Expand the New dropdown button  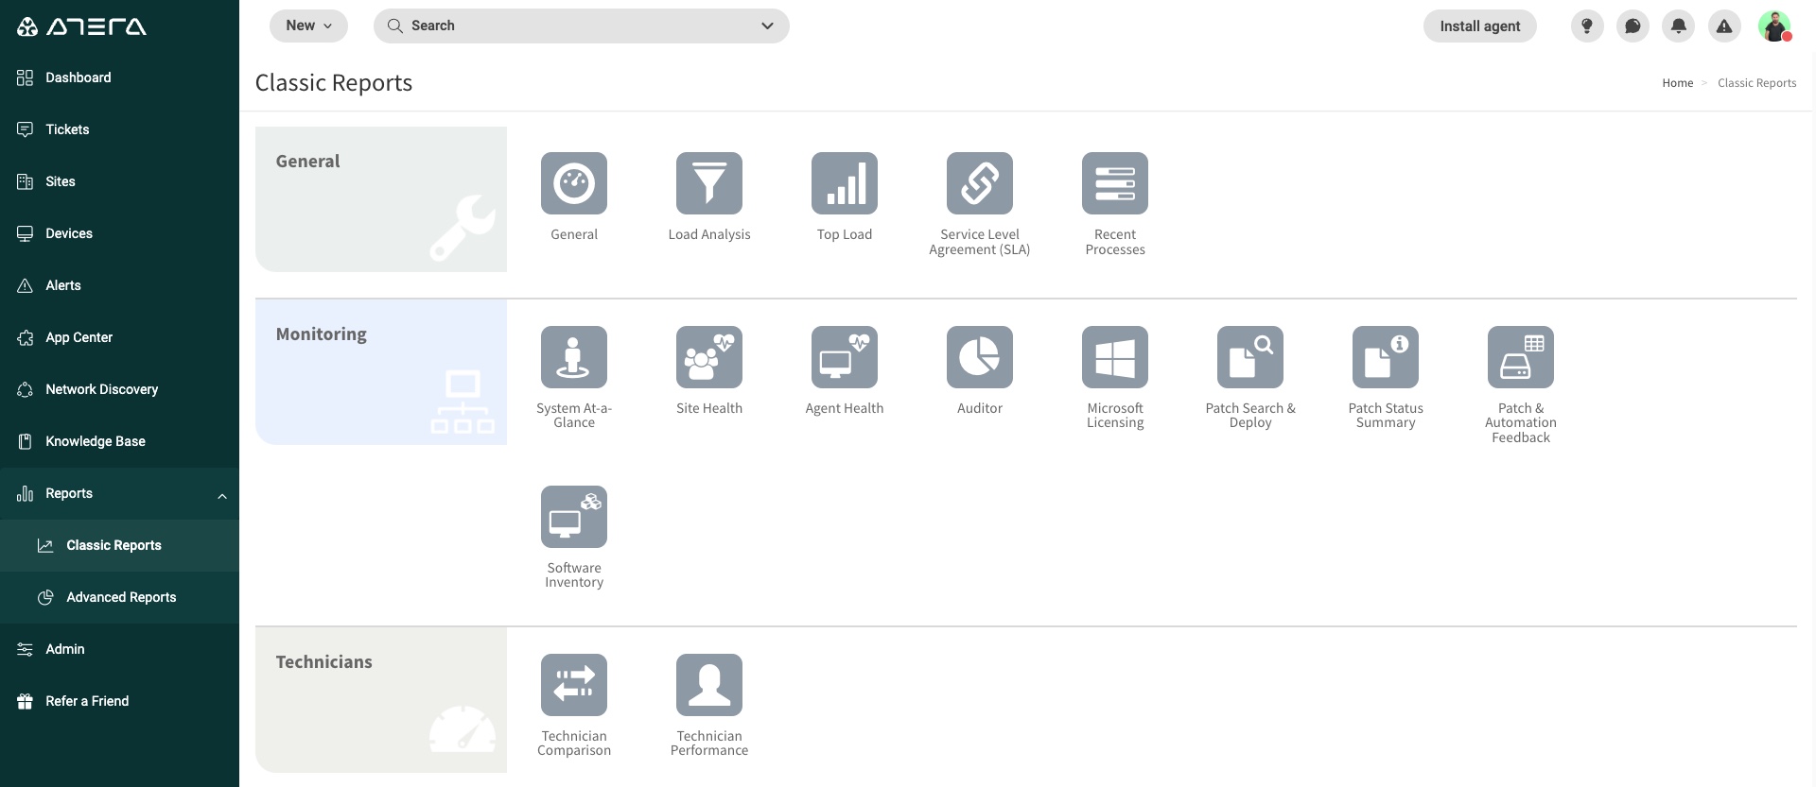pos(308,26)
